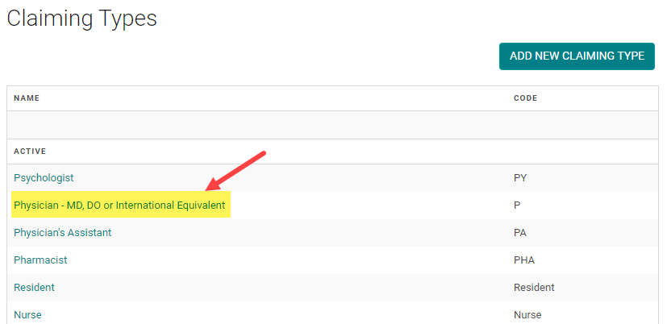
Task: Open the Physician's Assistant claiming type
Action: pos(62,233)
